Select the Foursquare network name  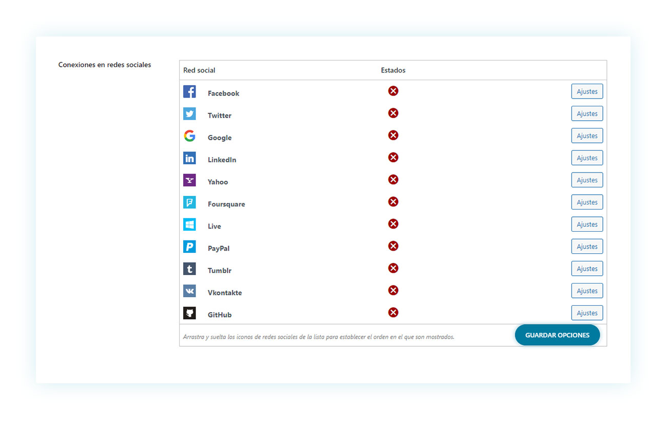click(226, 204)
